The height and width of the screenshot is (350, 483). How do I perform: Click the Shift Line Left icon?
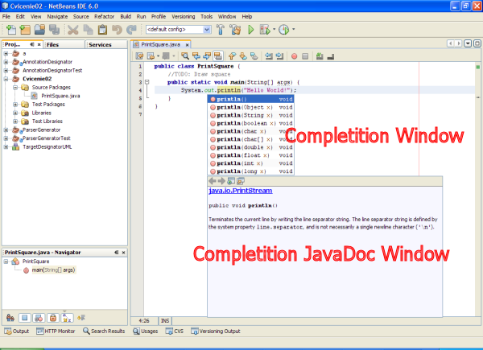269,56
